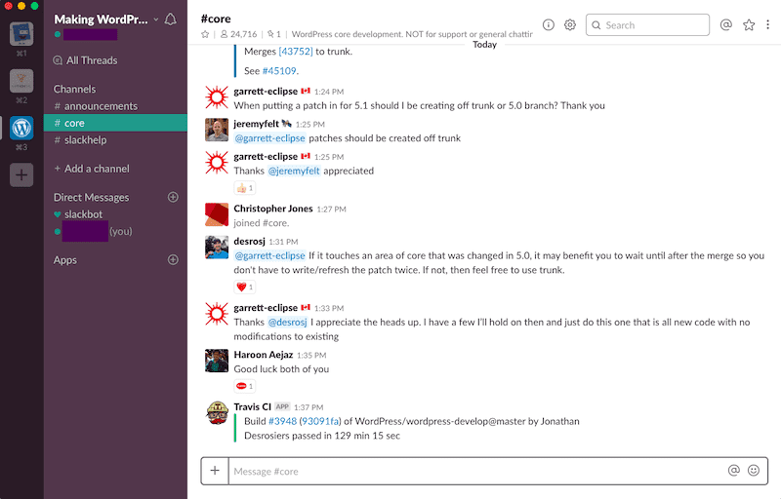The height and width of the screenshot is (499, 781).
Task: Toggle heart reaction on desrosj message
Action: pyautogui.click(x=244, y=287)
